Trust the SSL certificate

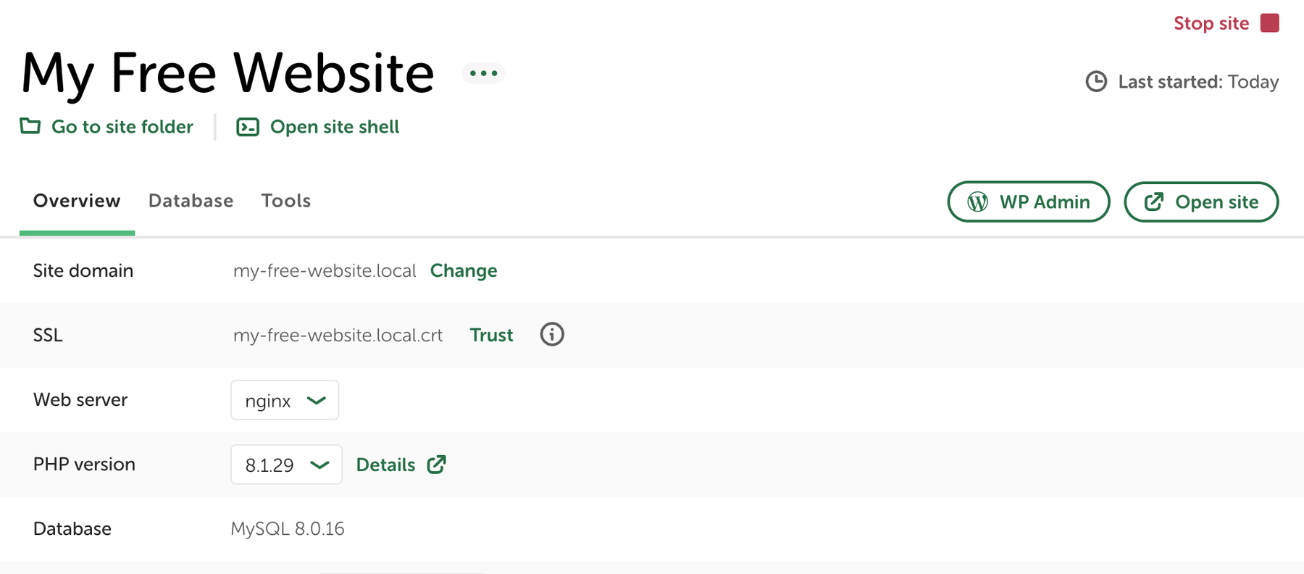click(491, 335)
